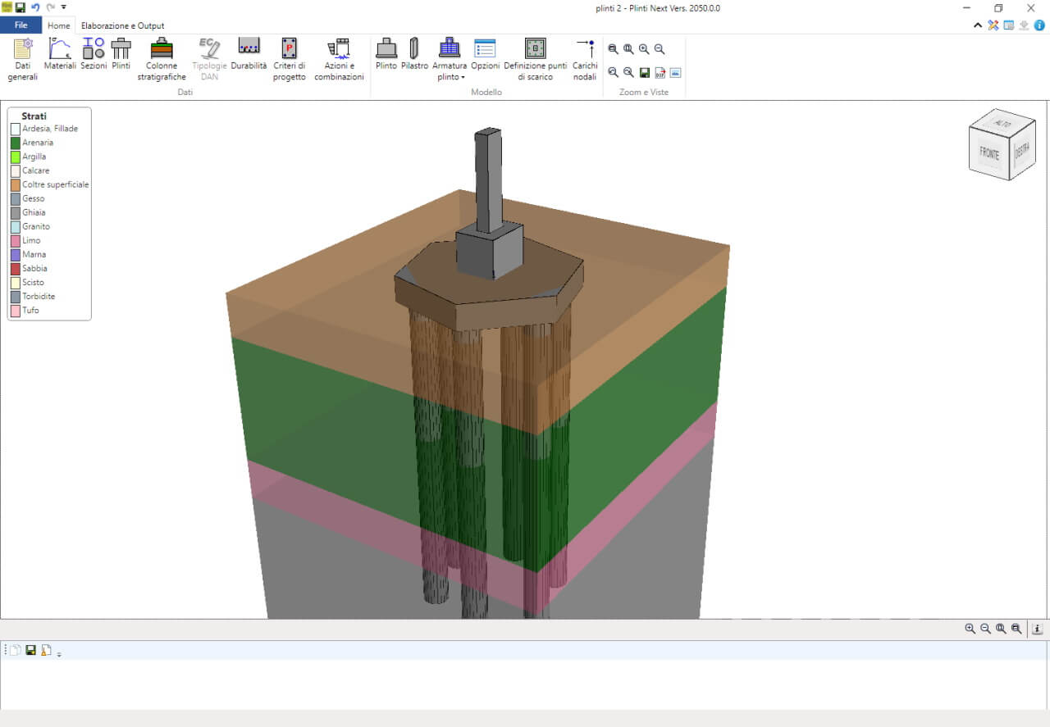The image size is (1050, 727).
Task: Open the File menu
Action: 21,25
